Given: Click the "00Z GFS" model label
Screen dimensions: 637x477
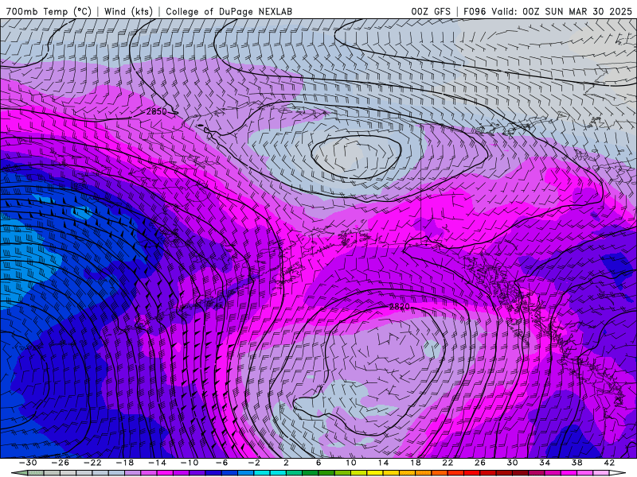Looking at the screenshot, I should pos(431,11).
